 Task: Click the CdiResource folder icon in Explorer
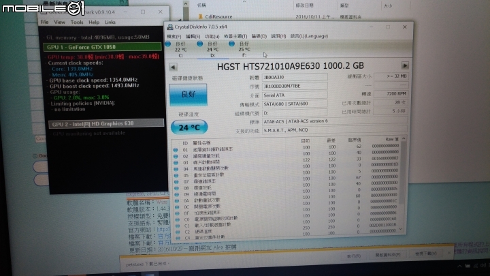pyautogui.click(x=200, y=16)
